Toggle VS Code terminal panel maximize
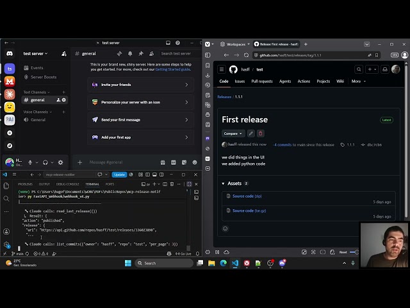This screenshot has width=410, height=308. (x=189, y=184)
